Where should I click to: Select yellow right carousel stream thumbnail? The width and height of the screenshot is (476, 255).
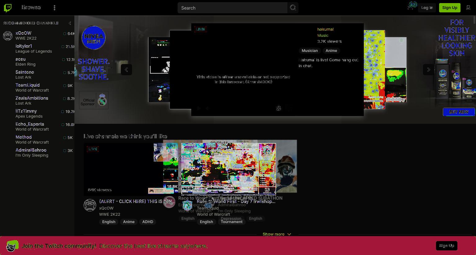coord(374,70)
